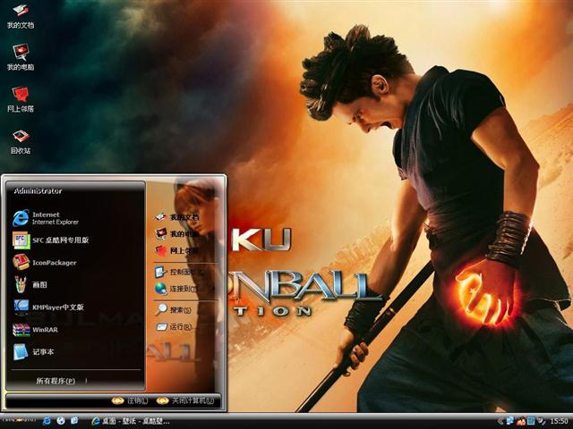Click the blue square system tray icon
Viewport: 573px width, 429px height.
[x=530, y=421]
